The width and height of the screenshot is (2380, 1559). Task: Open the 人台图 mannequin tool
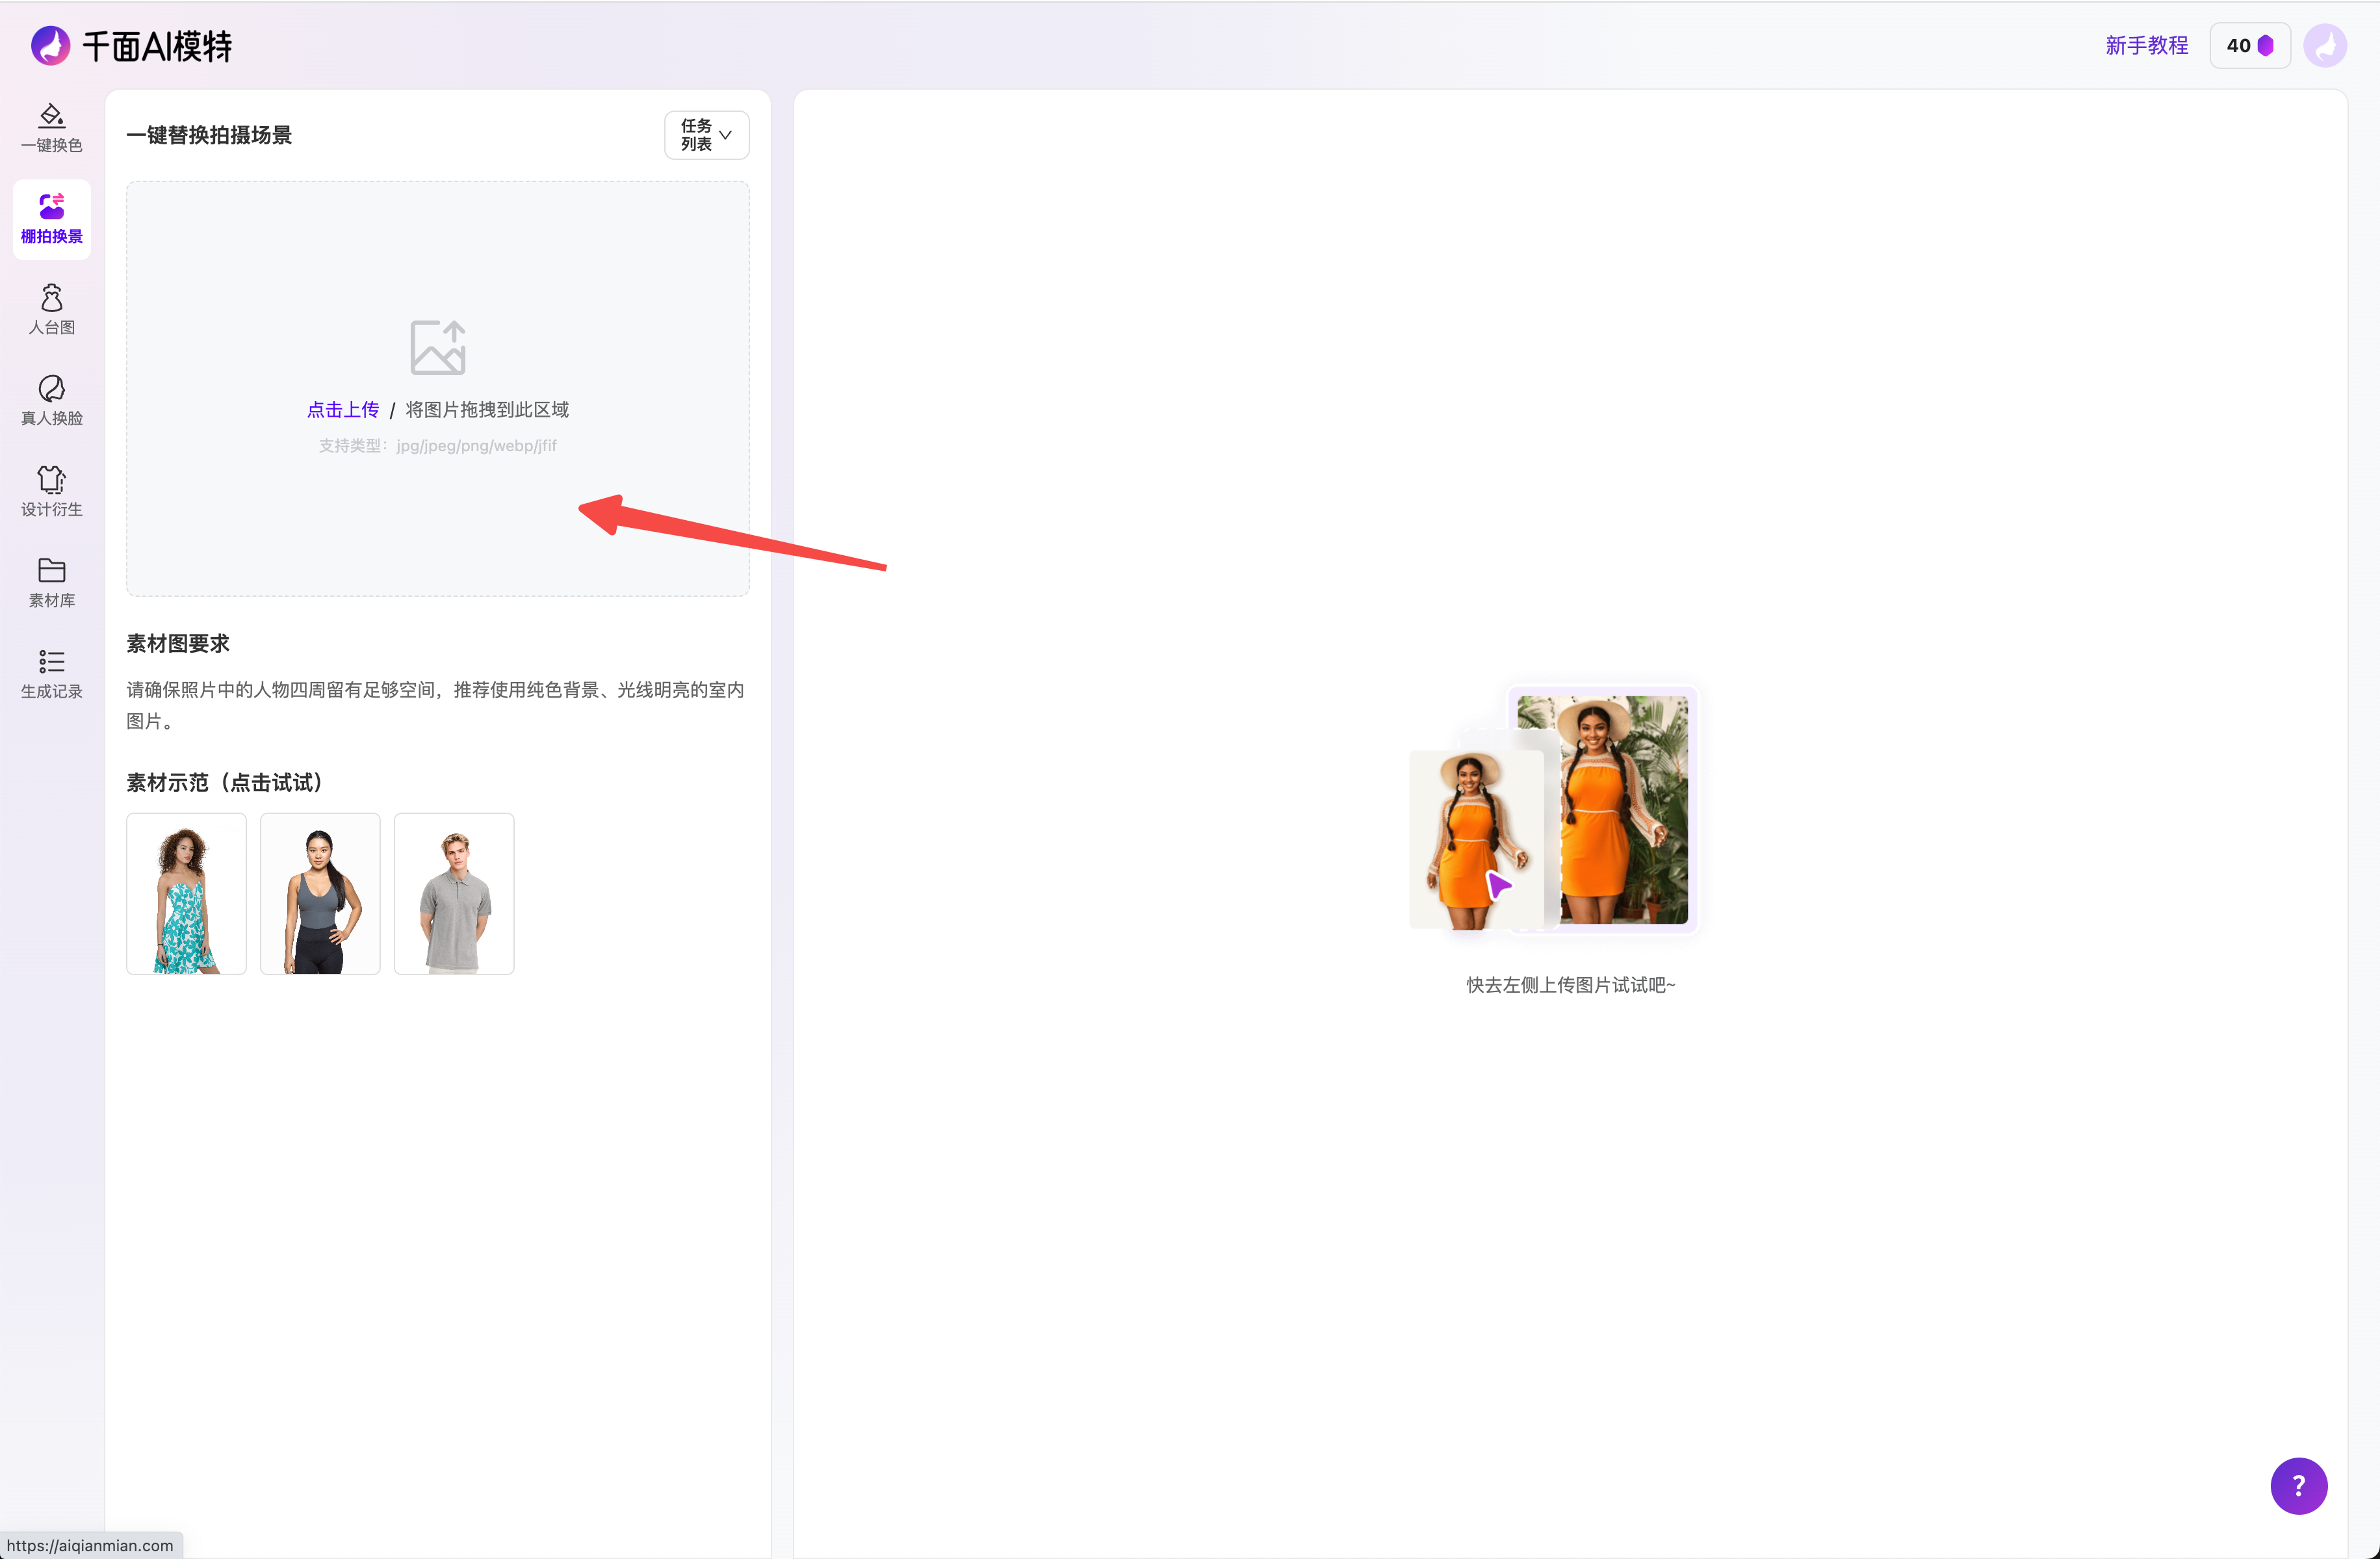(52, 310)
